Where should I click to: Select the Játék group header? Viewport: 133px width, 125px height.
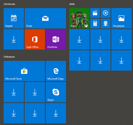(x=72, y=4)
